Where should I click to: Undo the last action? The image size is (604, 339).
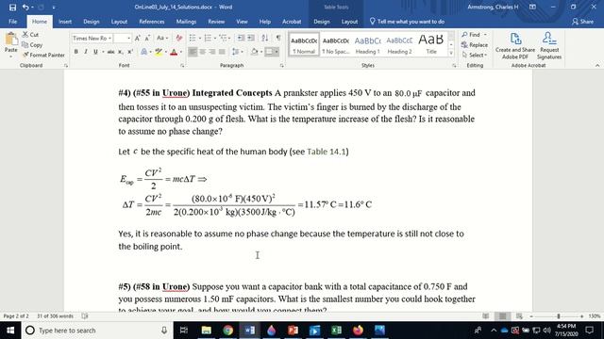[x=25, y=7]
